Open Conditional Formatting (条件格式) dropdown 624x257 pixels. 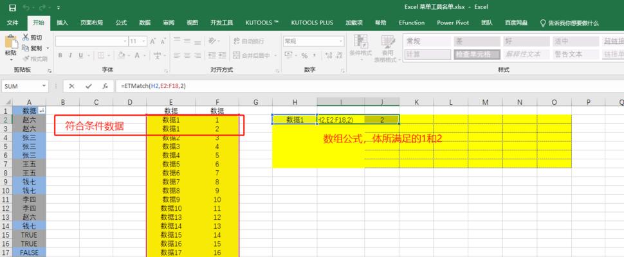360,49
